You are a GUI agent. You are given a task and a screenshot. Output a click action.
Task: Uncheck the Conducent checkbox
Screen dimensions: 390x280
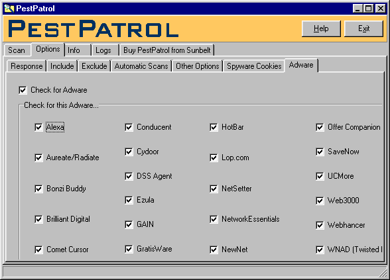coord(129,127)
